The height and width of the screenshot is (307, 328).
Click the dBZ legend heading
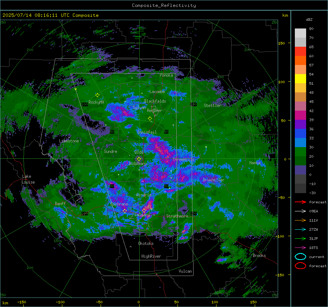coord(309,19)
